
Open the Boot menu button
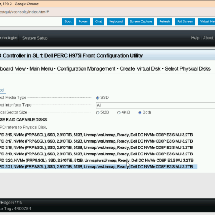pyautogui.click(x=68, y=22)
